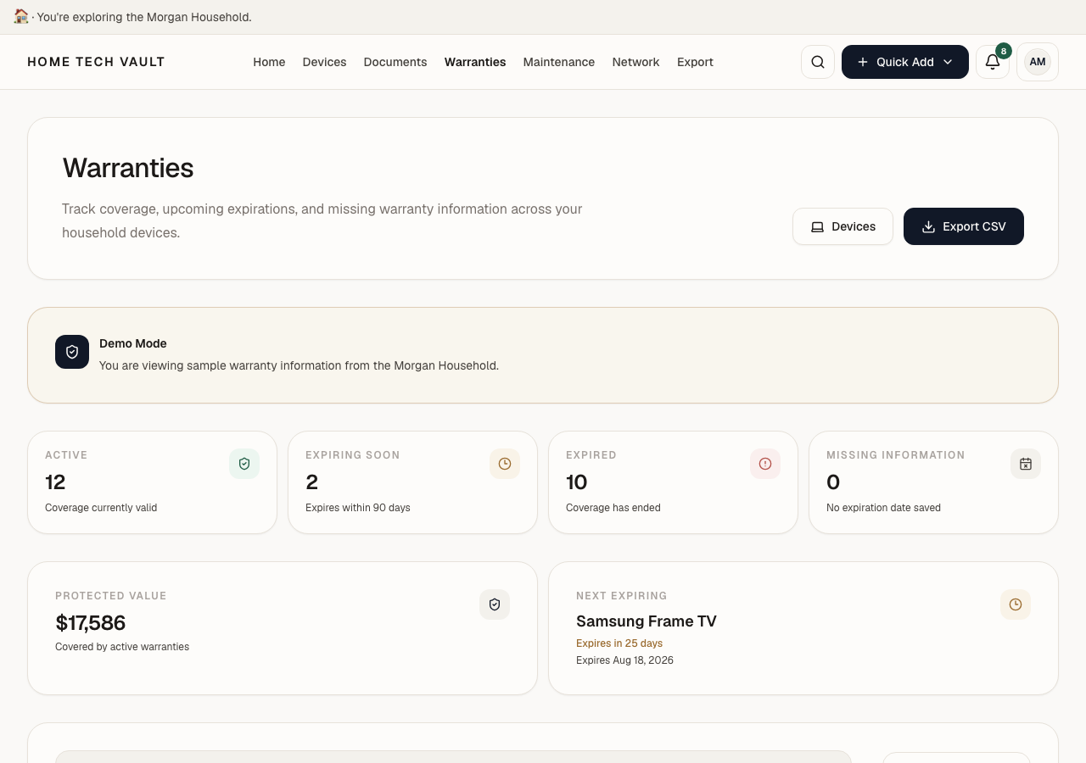The width and height of the screenshot is (1086, 763).
Task: Open the Documents nav item
Action: 395,62
